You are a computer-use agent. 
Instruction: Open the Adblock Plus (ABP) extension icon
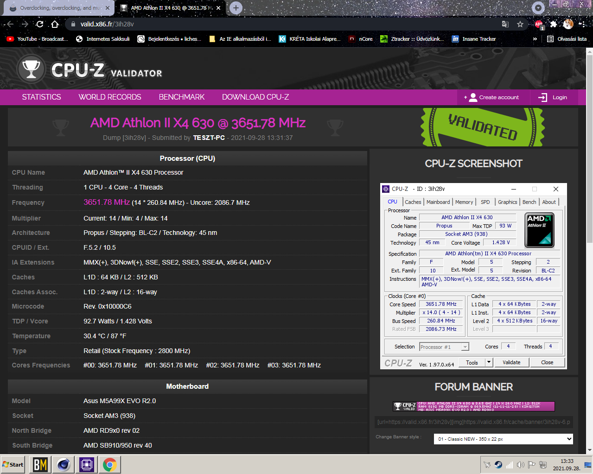pyautogui.click(x=539, y=25)
